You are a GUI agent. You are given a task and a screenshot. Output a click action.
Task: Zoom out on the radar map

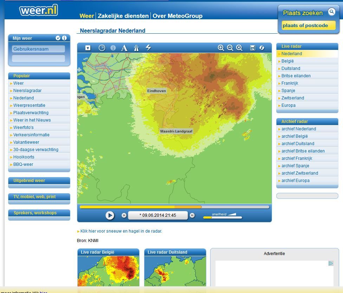coord(230,48)
